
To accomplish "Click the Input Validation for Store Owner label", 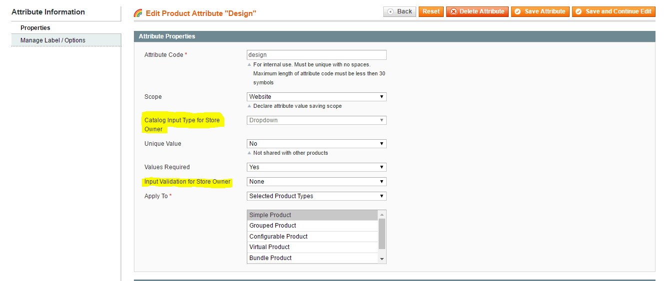I will (x=187, y=182).
